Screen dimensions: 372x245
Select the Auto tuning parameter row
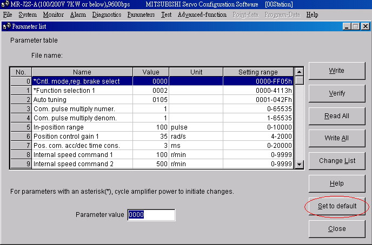click(x=82, y=100)
